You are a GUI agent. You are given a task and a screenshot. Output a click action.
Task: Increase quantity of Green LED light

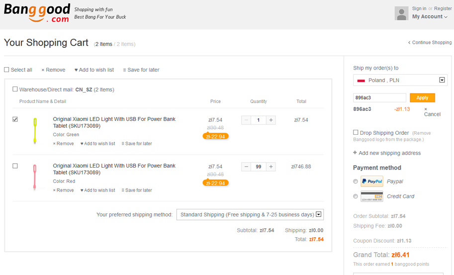(271, 120)
